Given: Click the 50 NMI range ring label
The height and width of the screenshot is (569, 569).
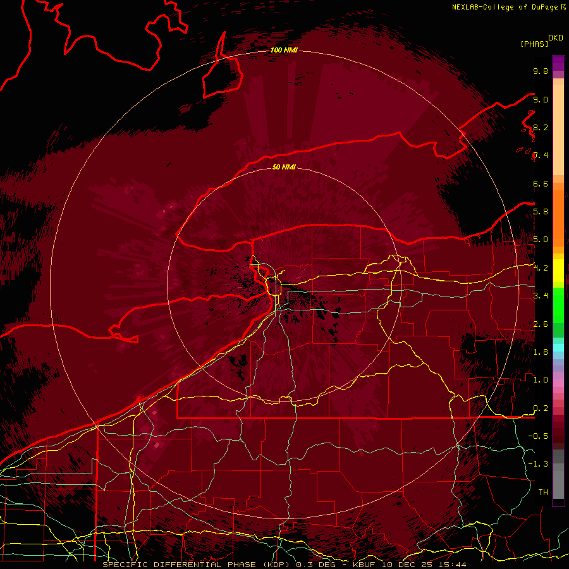Looking at the screenshot, I should point(284,167).
